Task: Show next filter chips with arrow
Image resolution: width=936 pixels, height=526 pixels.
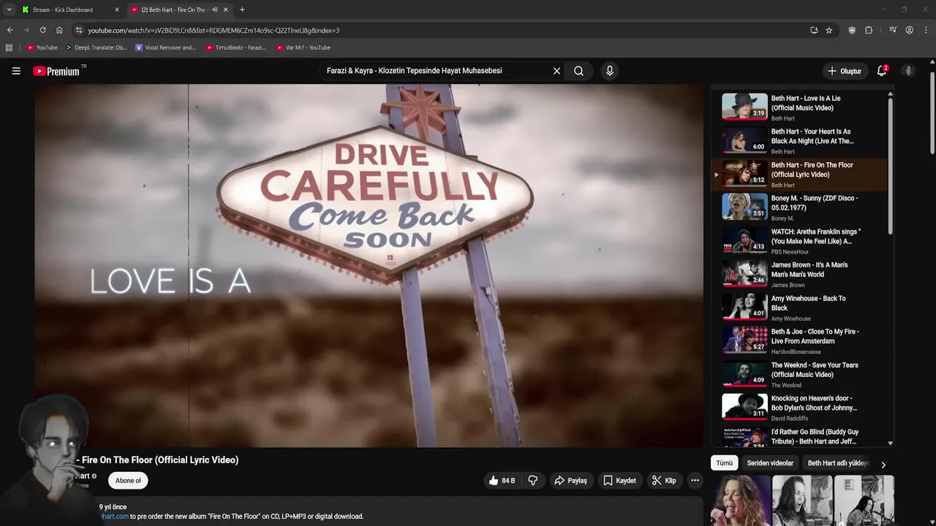Action: tap(883, 465)
